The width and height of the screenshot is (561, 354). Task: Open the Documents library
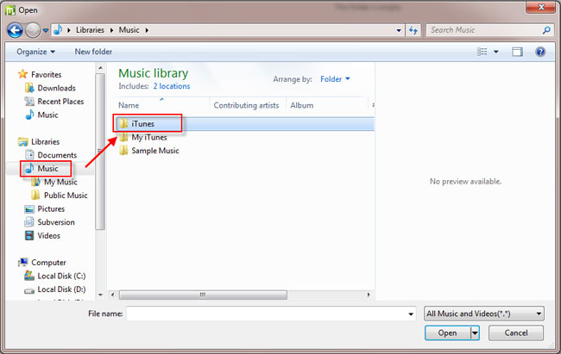coord(57,155)
